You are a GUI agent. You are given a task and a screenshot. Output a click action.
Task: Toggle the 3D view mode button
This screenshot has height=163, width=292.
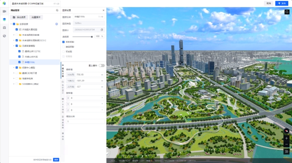286,151
